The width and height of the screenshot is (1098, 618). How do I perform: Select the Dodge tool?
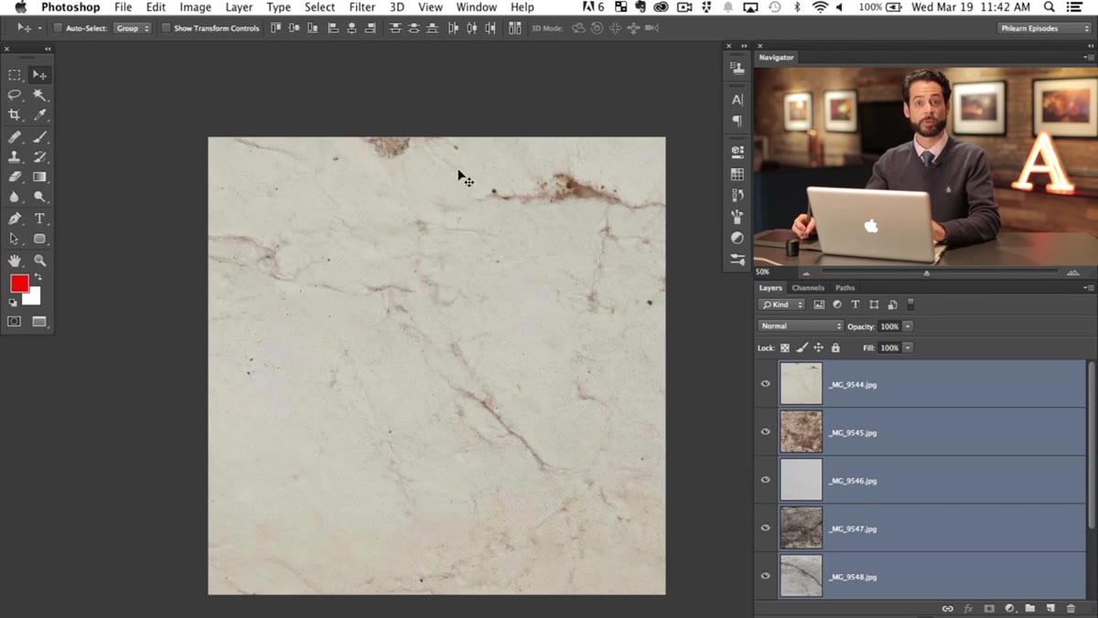point(39,197)
